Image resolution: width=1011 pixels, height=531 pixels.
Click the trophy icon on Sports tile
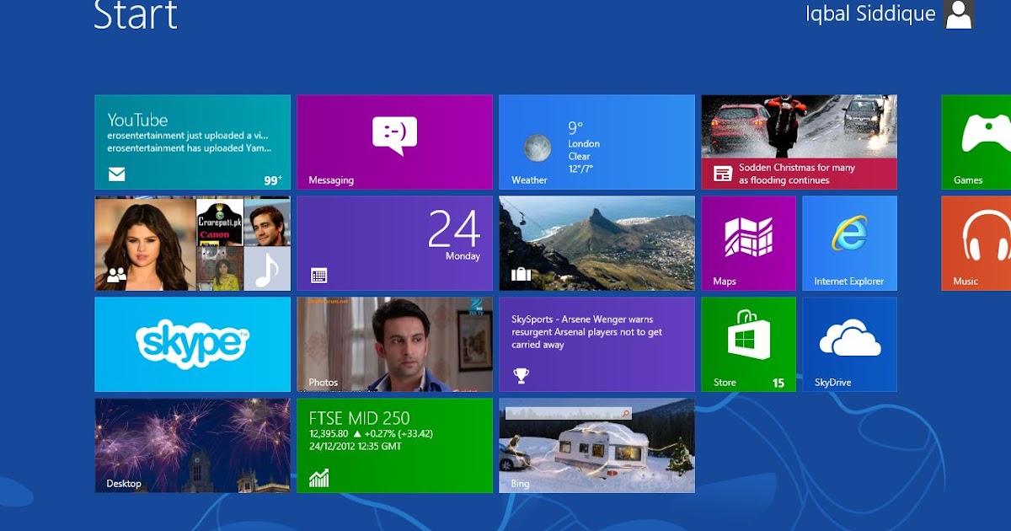point(521,375)
